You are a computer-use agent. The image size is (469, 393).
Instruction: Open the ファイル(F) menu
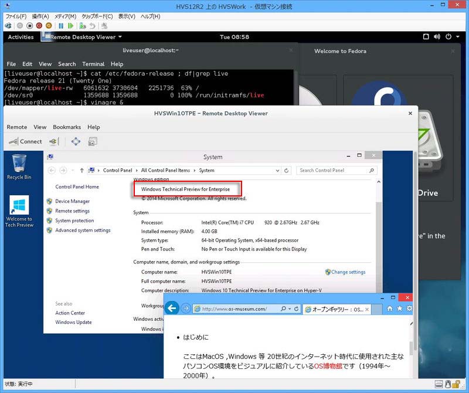tap(16, 16)
